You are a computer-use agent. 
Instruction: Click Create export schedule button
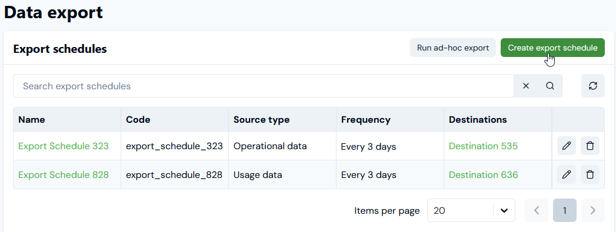552,48
